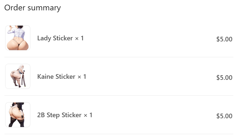
Task: Click the Kaine Sticker item name
Action: click(x=56, y=77)
